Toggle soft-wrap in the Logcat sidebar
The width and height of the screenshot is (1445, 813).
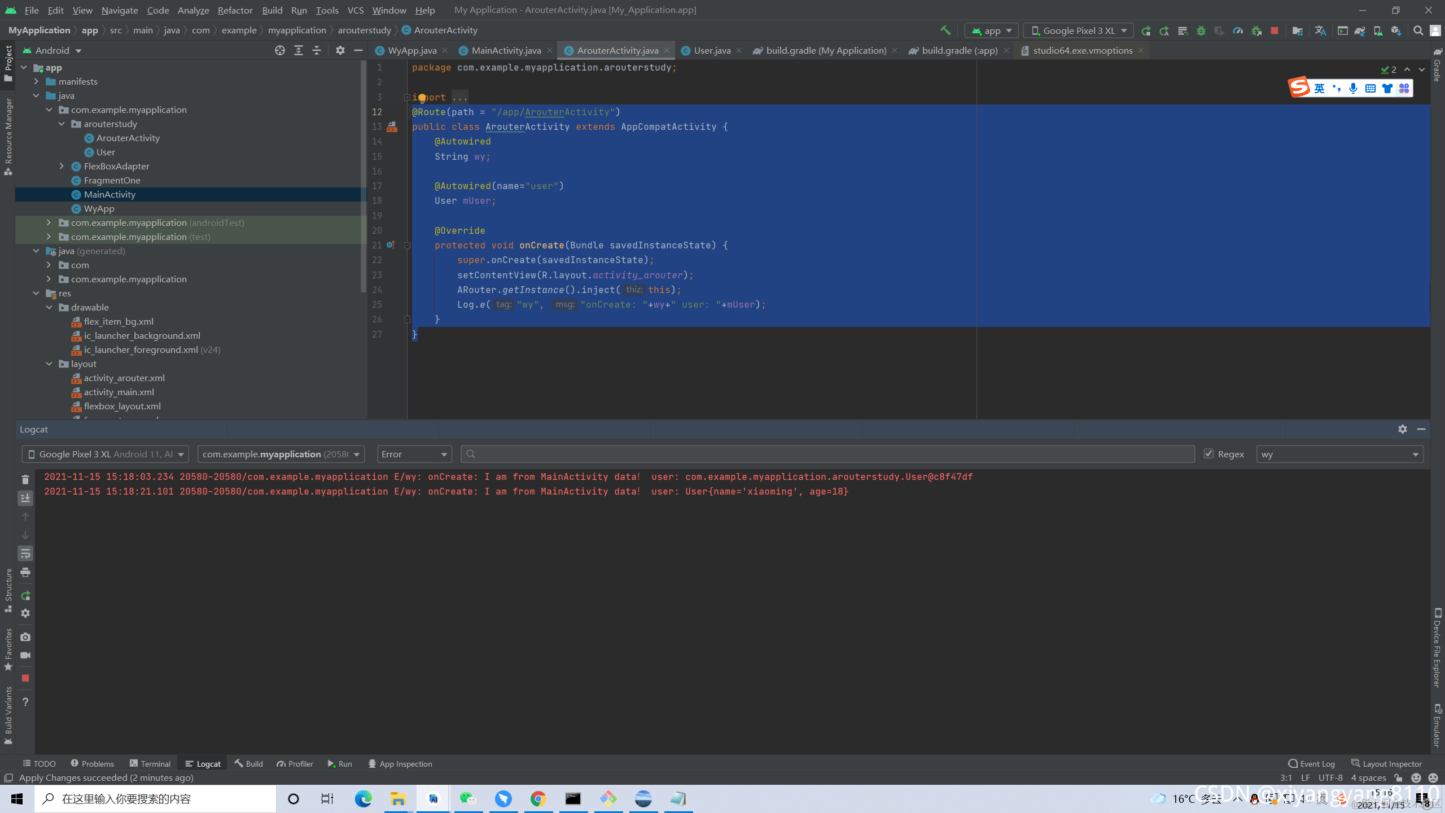25,554
